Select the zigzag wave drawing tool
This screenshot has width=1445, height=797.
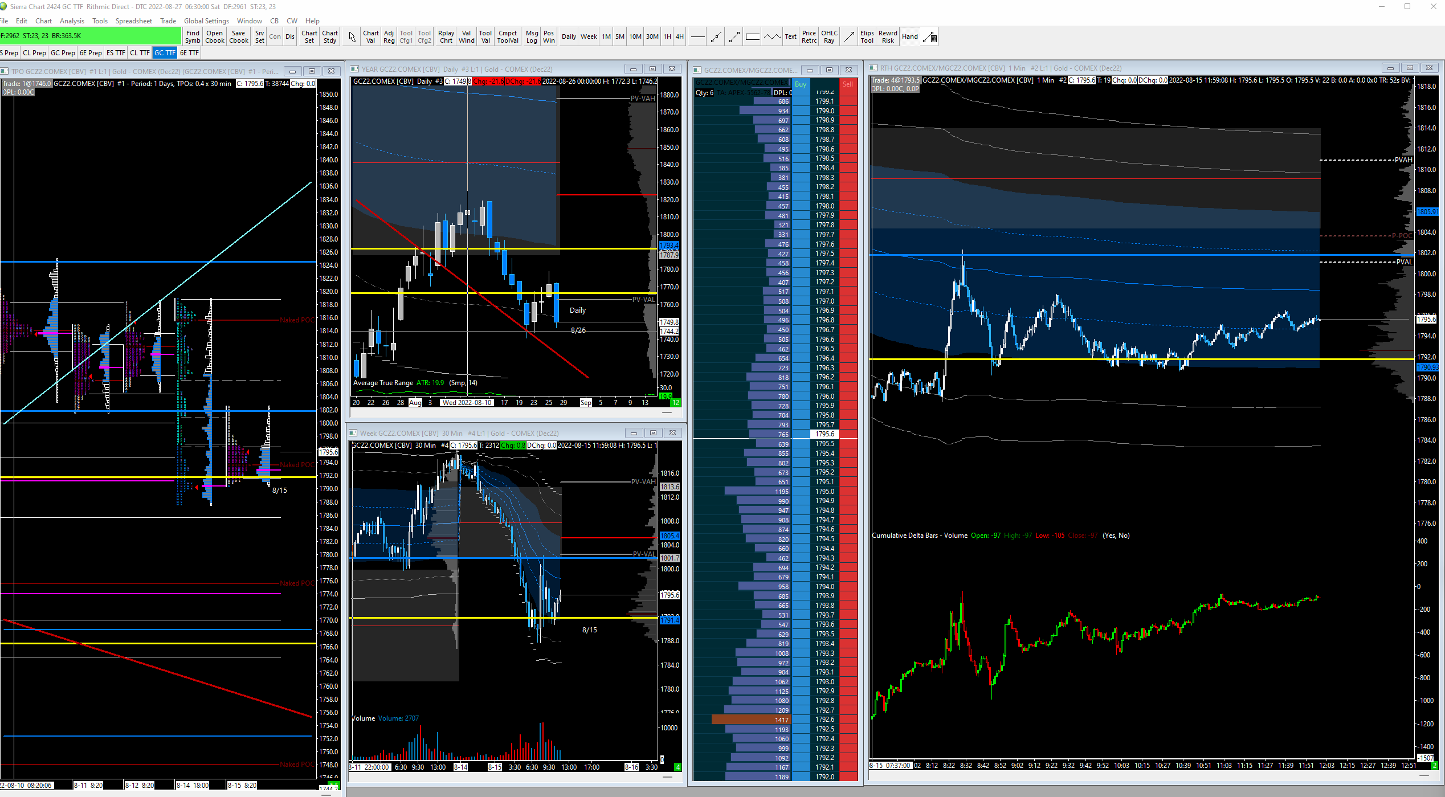tap(772, 37)
